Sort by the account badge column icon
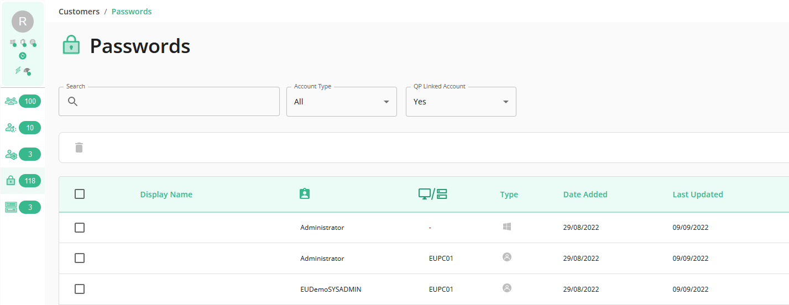This screenshot has width=789, height=305. tap(304, 194)
